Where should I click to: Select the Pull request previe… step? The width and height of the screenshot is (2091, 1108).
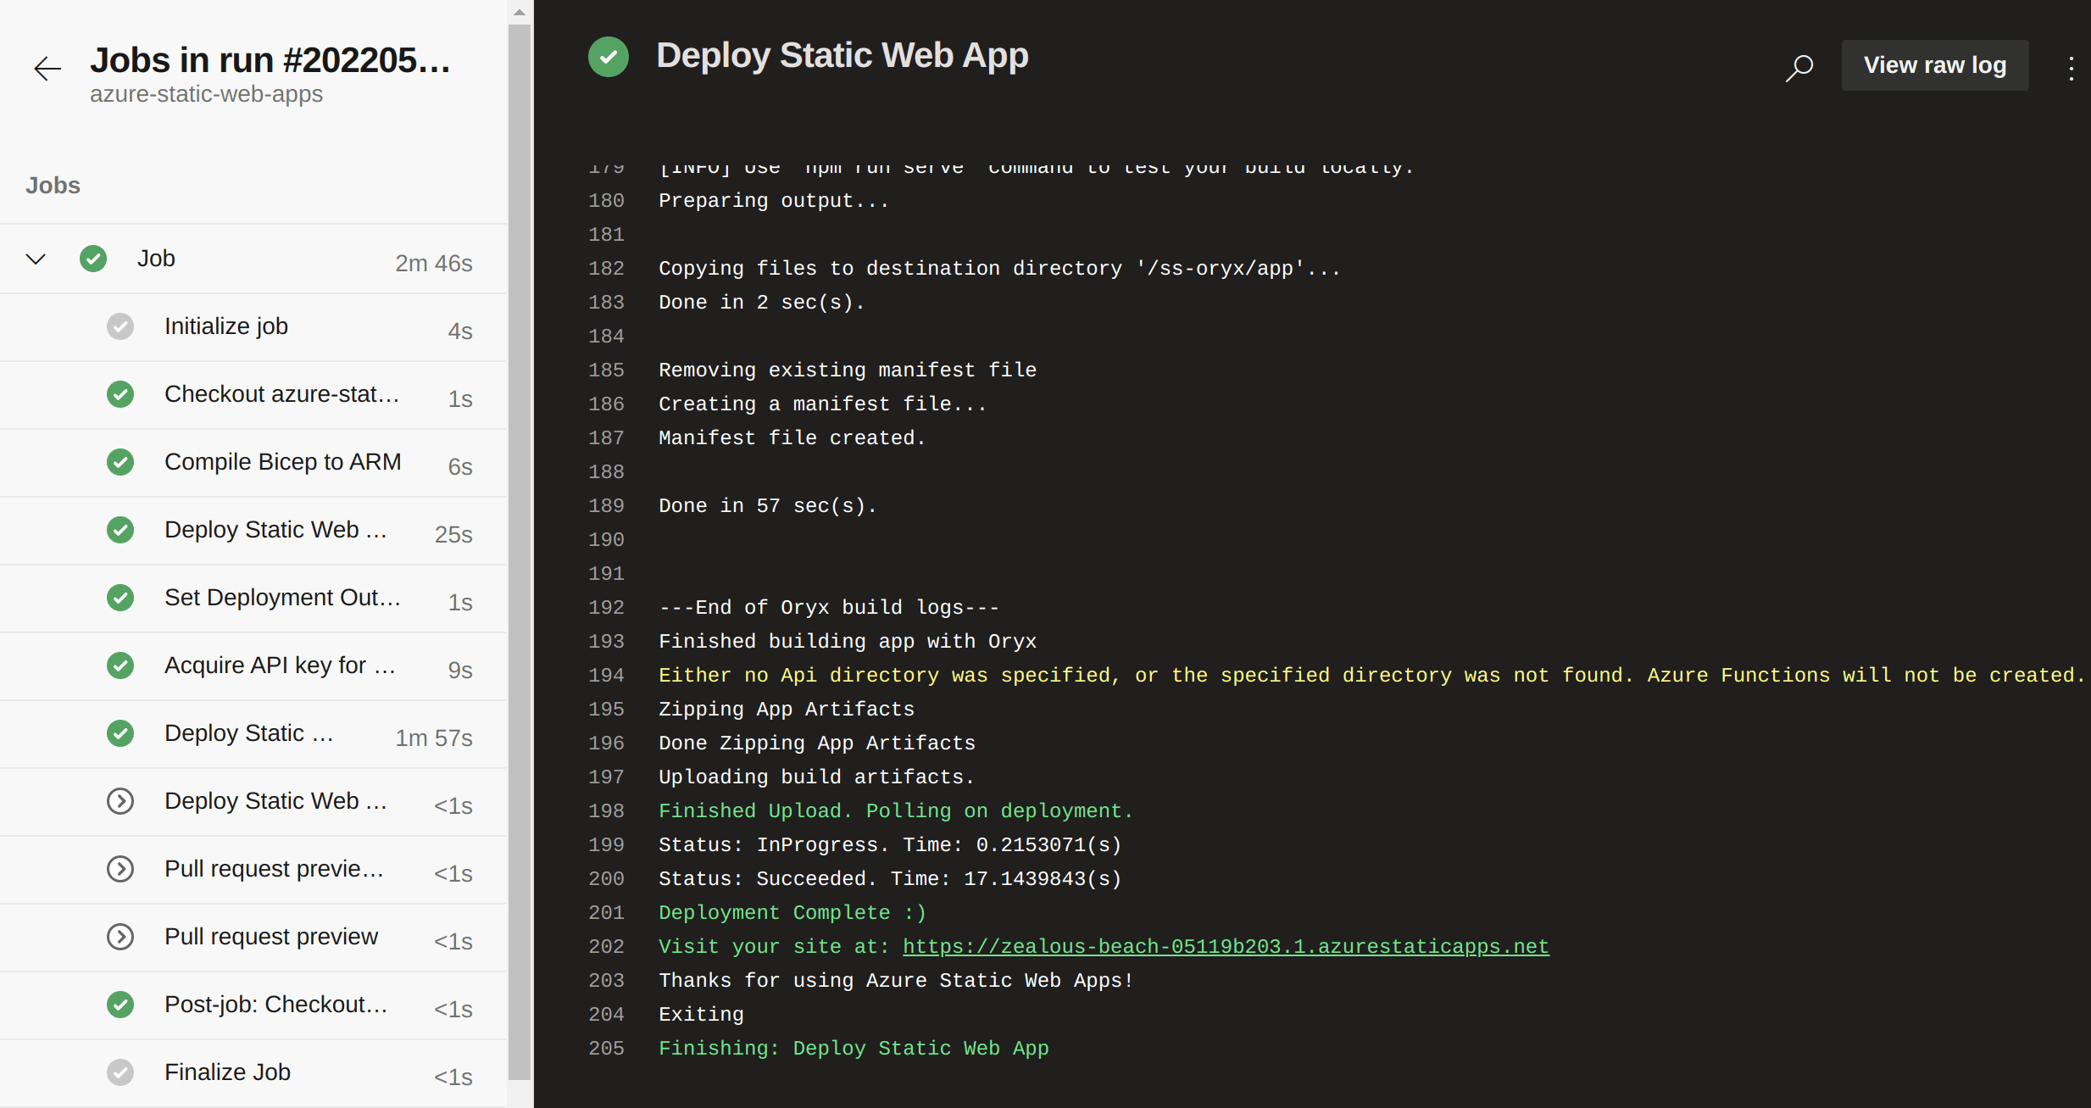tap(253, 870)
